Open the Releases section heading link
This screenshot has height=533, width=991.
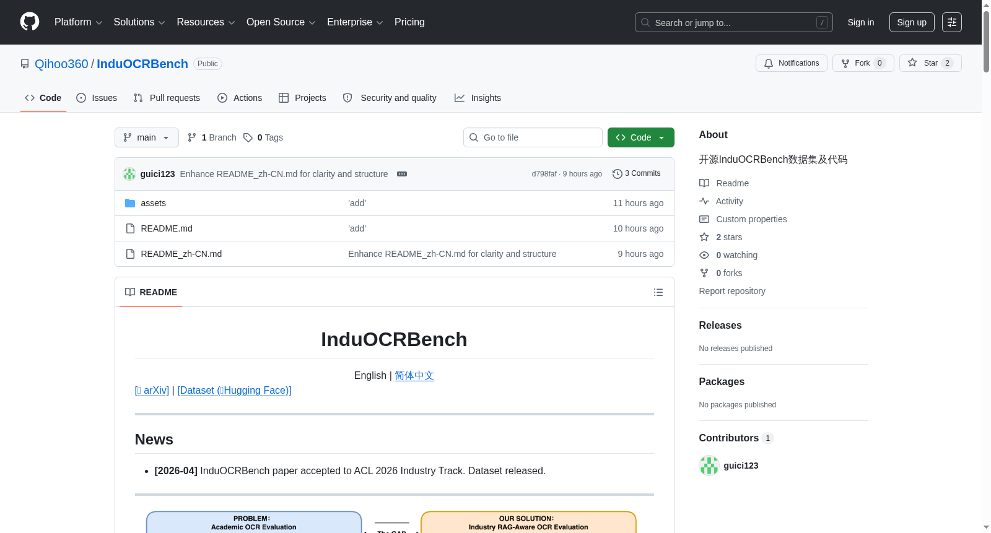(720, 326)
